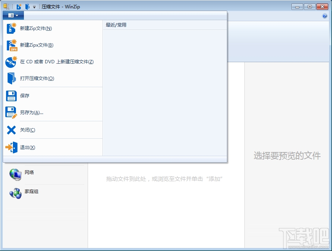Viewport: 332px width, 251px height.
Task: Choose 退出 to exit WinZip
Action: [x=27, y=147]
